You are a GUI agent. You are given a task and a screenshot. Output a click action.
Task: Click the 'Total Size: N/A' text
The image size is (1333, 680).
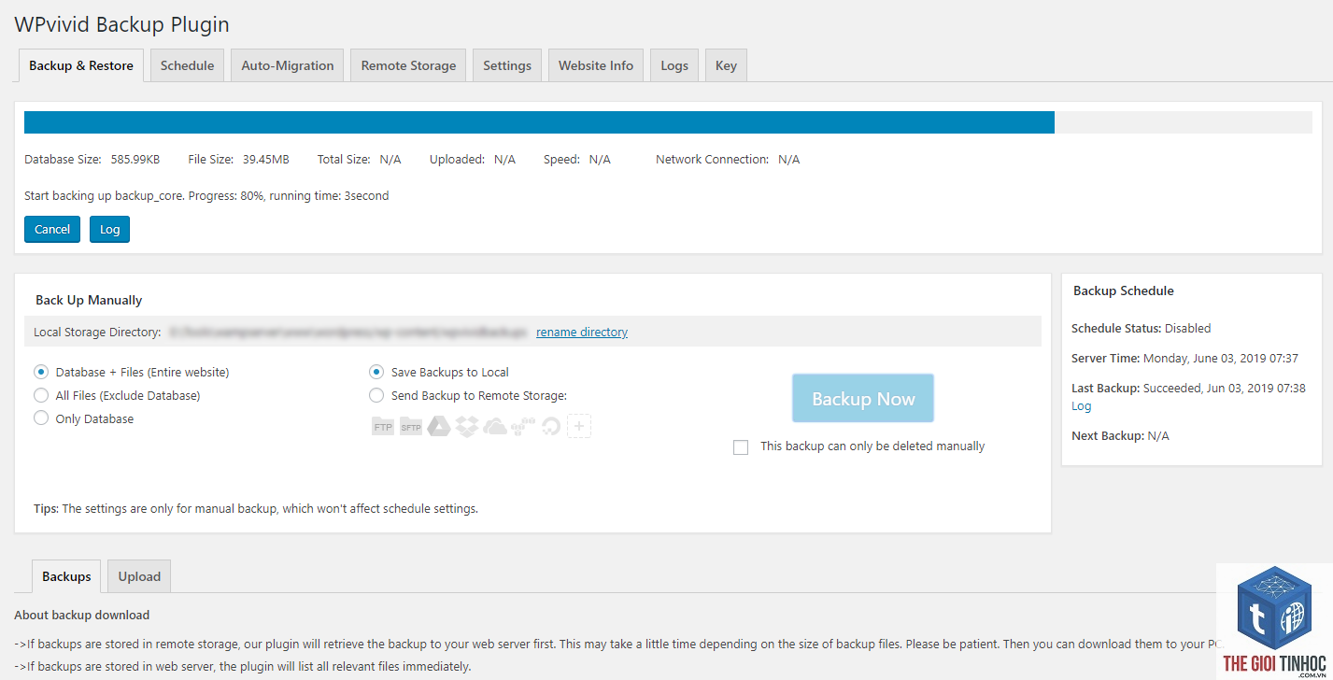click(x=360, y=159)
